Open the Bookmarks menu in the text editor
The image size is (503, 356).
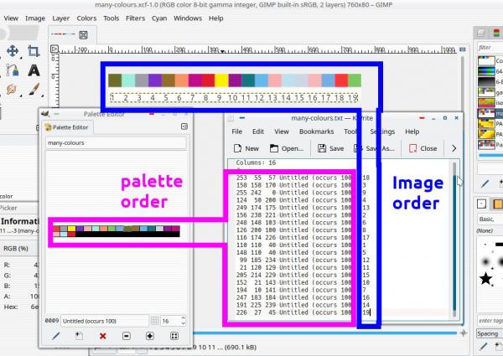(316, 132)
